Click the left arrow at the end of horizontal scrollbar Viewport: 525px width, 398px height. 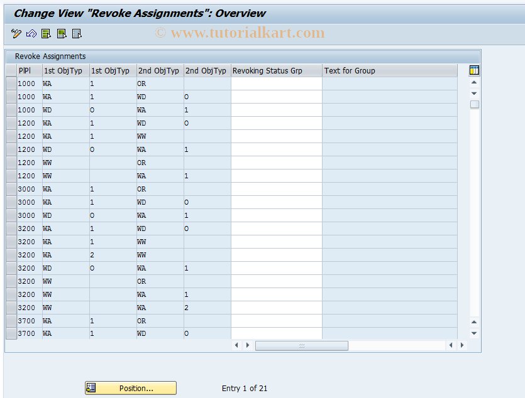[x=451, y=345]
